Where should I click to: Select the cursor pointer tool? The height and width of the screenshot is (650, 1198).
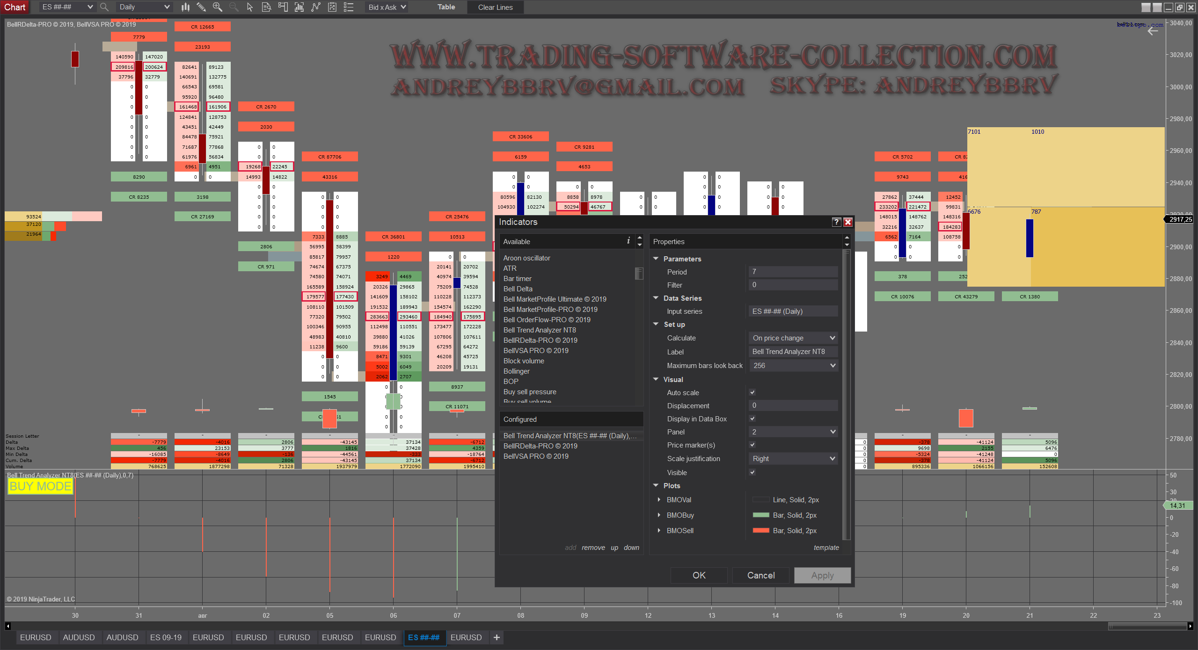(x=250, y=7)
